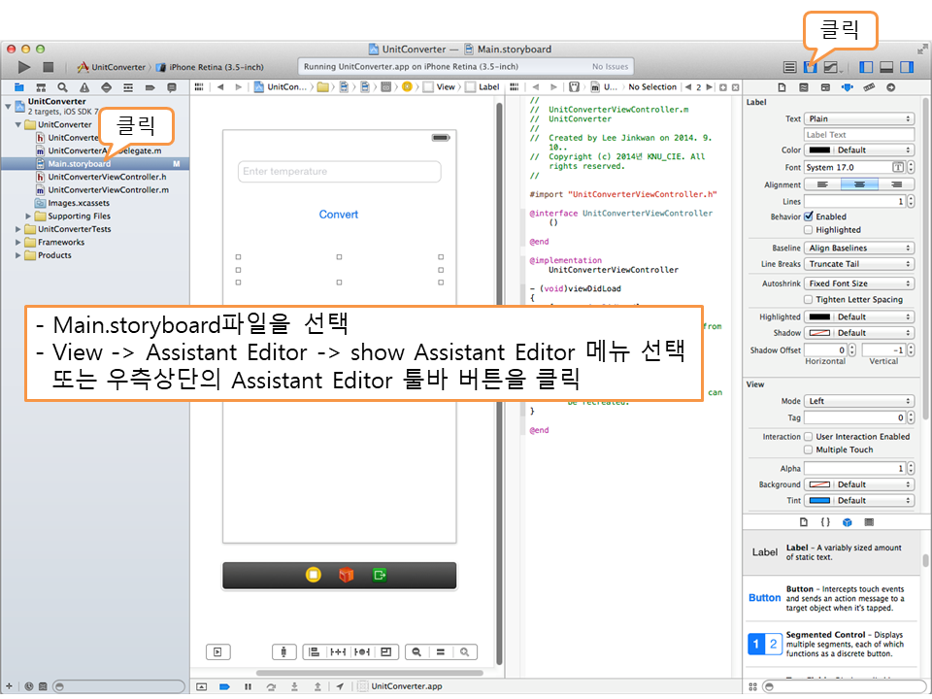Open the Line Breaks Truncate Tail dropdown
This screenshot has height=699, width=932.
(x=859, y=264)
